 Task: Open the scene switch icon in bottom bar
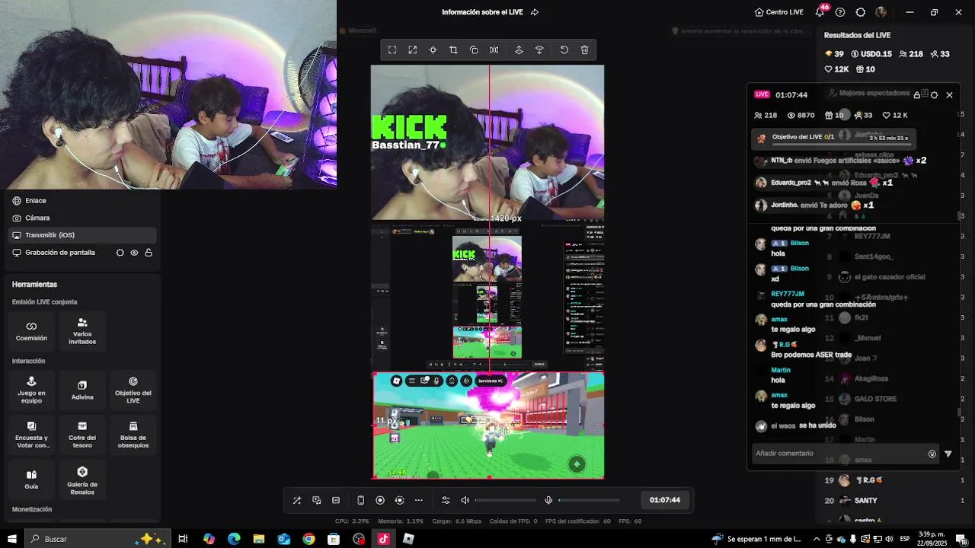pos(317,500)
